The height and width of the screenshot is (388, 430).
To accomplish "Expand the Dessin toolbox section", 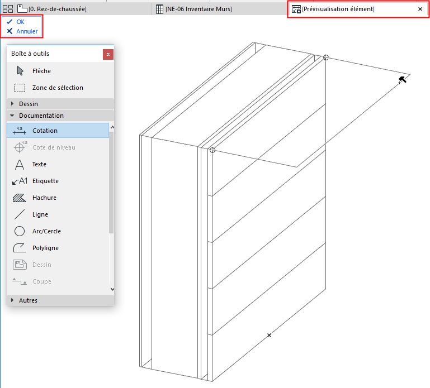I will (60, 104).
